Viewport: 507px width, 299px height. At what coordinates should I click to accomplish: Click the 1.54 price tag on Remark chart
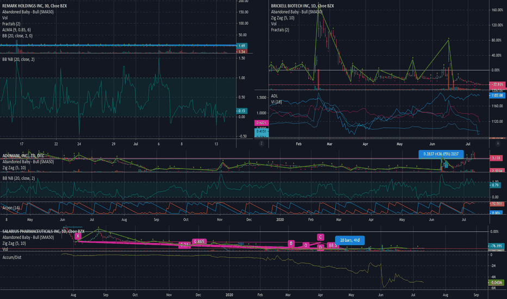[242, 52]
